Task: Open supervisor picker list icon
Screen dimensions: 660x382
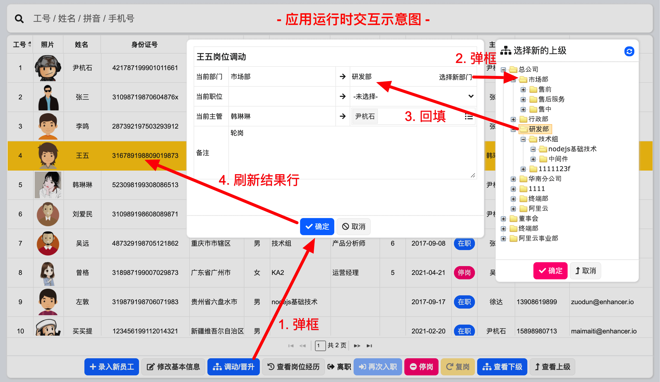Action: tap(469, 116)
